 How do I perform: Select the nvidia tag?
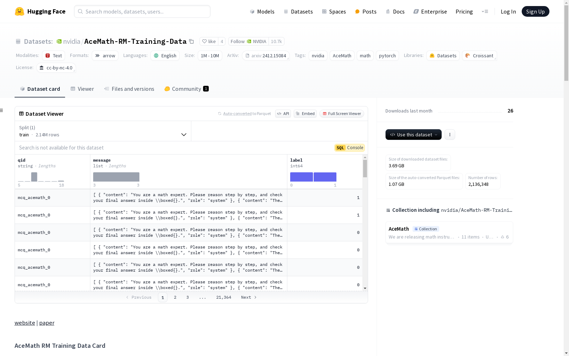[x=318, y=56]
